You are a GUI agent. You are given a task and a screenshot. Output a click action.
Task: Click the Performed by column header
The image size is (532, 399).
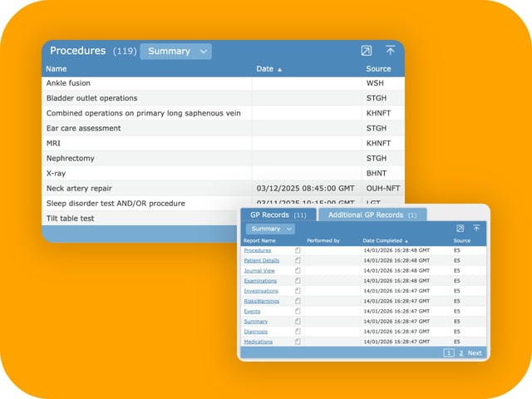[x=323, y=240]
